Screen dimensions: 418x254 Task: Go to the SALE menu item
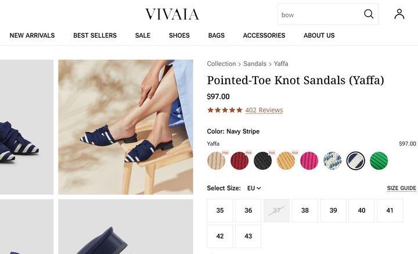point(143,35)
